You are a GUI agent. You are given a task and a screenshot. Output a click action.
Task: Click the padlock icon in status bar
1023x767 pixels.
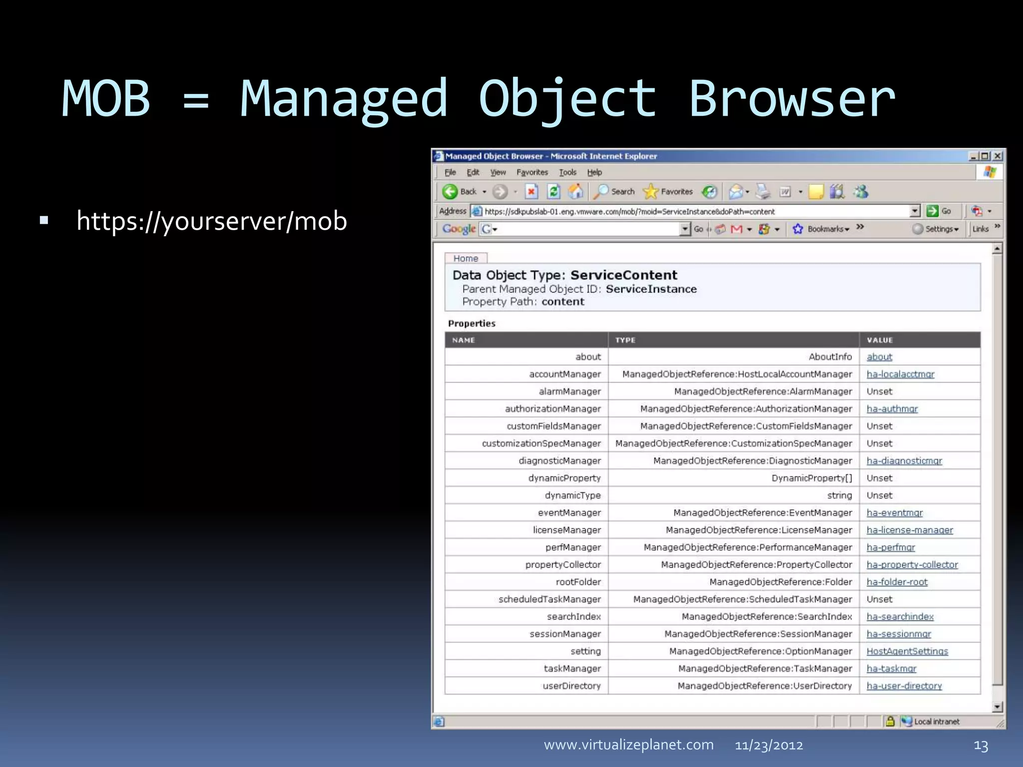890,722
